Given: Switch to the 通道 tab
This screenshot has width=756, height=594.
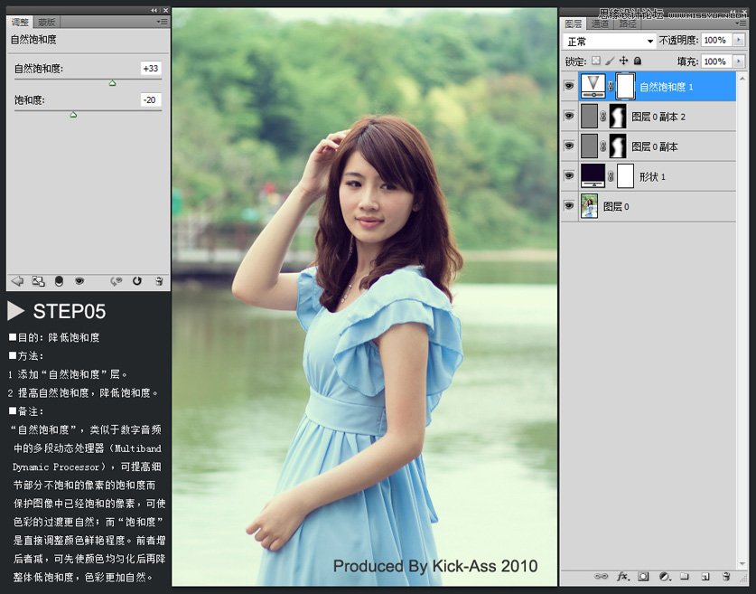Looking at the screenshot, I should pos(599,25).
